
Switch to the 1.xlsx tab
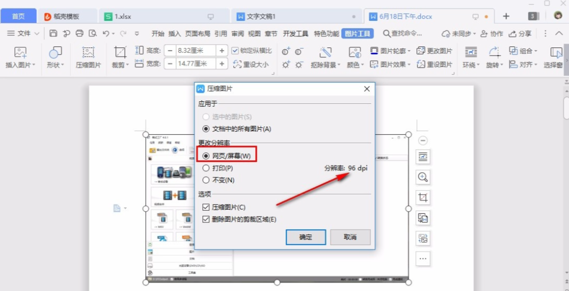pos(123,17)
